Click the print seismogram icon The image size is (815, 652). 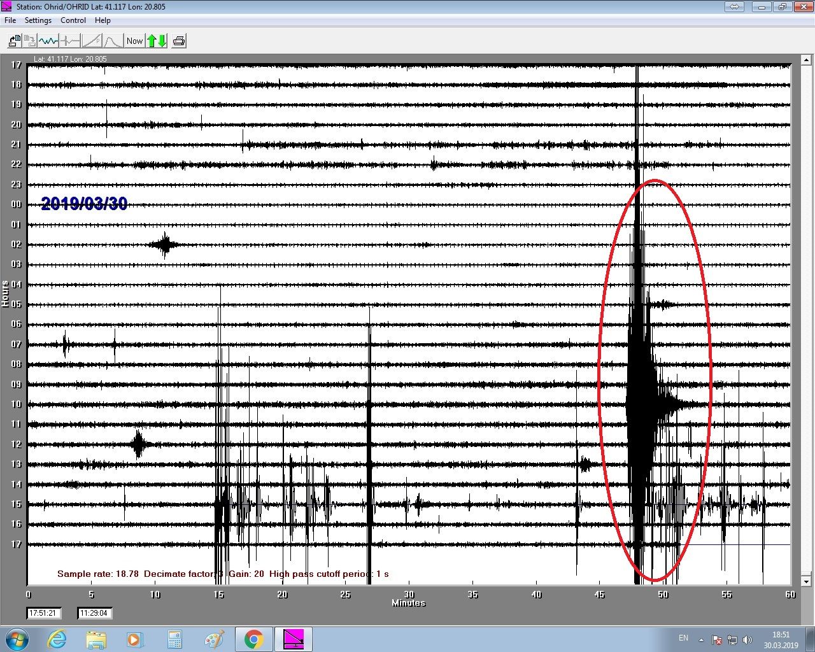pos(179,40)
